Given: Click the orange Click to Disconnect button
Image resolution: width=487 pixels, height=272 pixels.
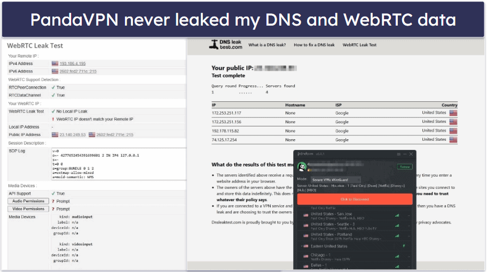Looking at the screenshot, I should pos(355,199).
